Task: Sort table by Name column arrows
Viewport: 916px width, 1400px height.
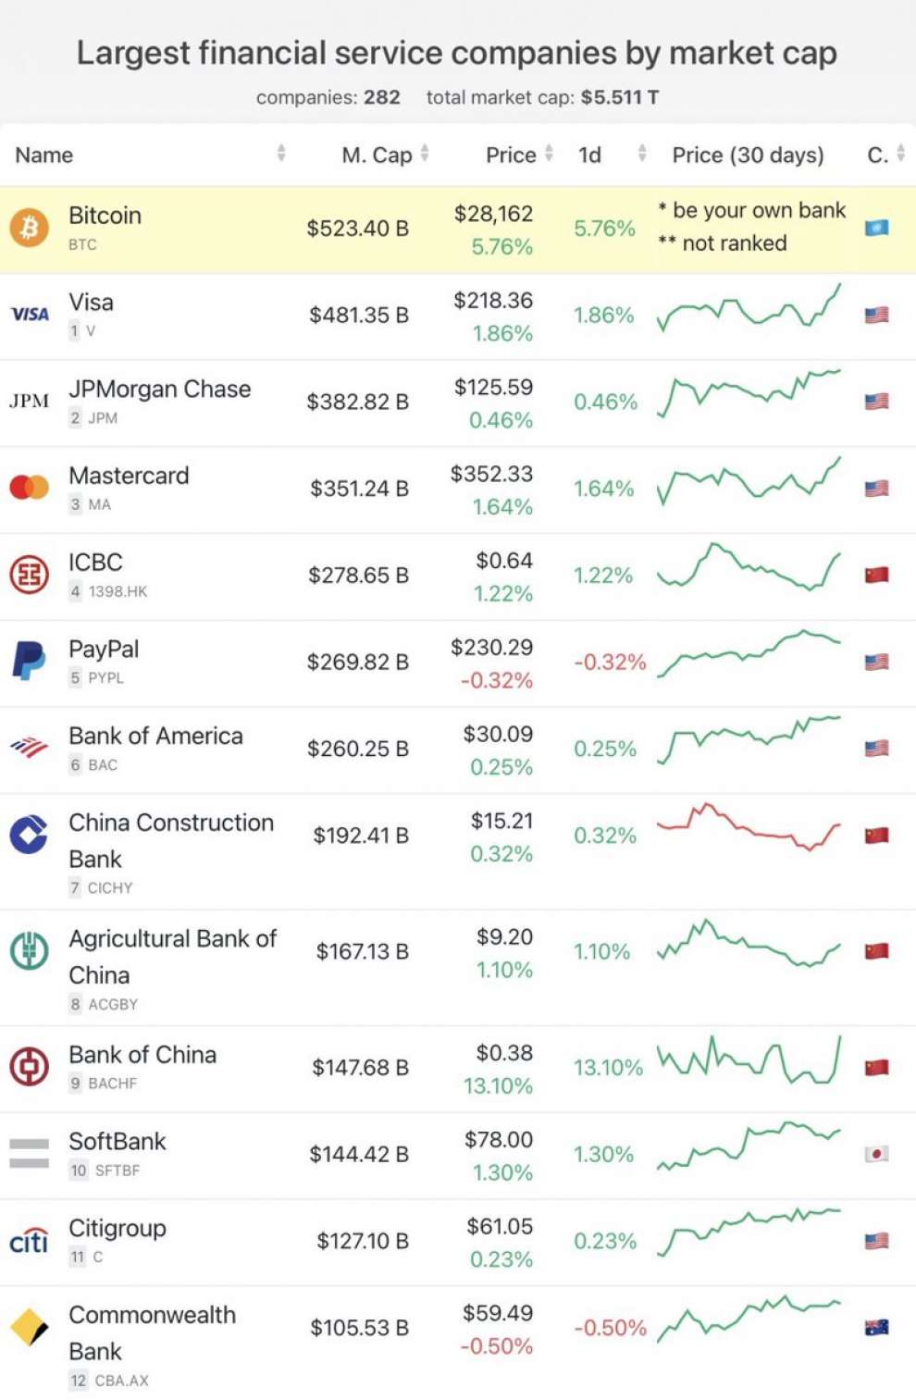Action: click(x=281, y=154)
